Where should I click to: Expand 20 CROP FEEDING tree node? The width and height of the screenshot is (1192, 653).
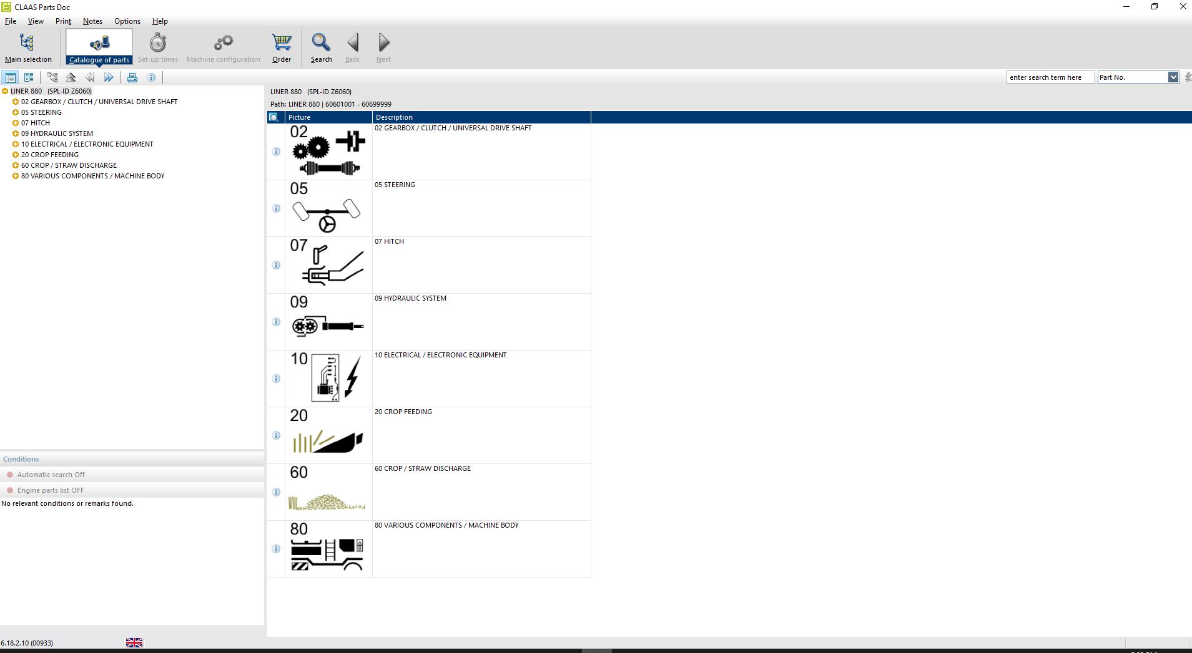(x=16, y=155)
